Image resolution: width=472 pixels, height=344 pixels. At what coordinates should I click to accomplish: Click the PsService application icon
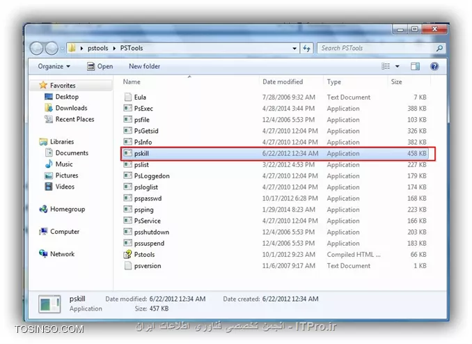128,221
